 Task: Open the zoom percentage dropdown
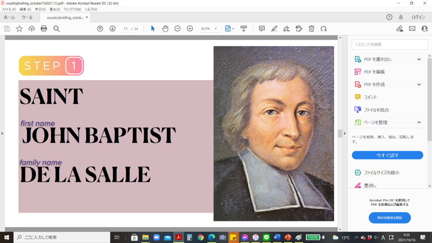216,29
